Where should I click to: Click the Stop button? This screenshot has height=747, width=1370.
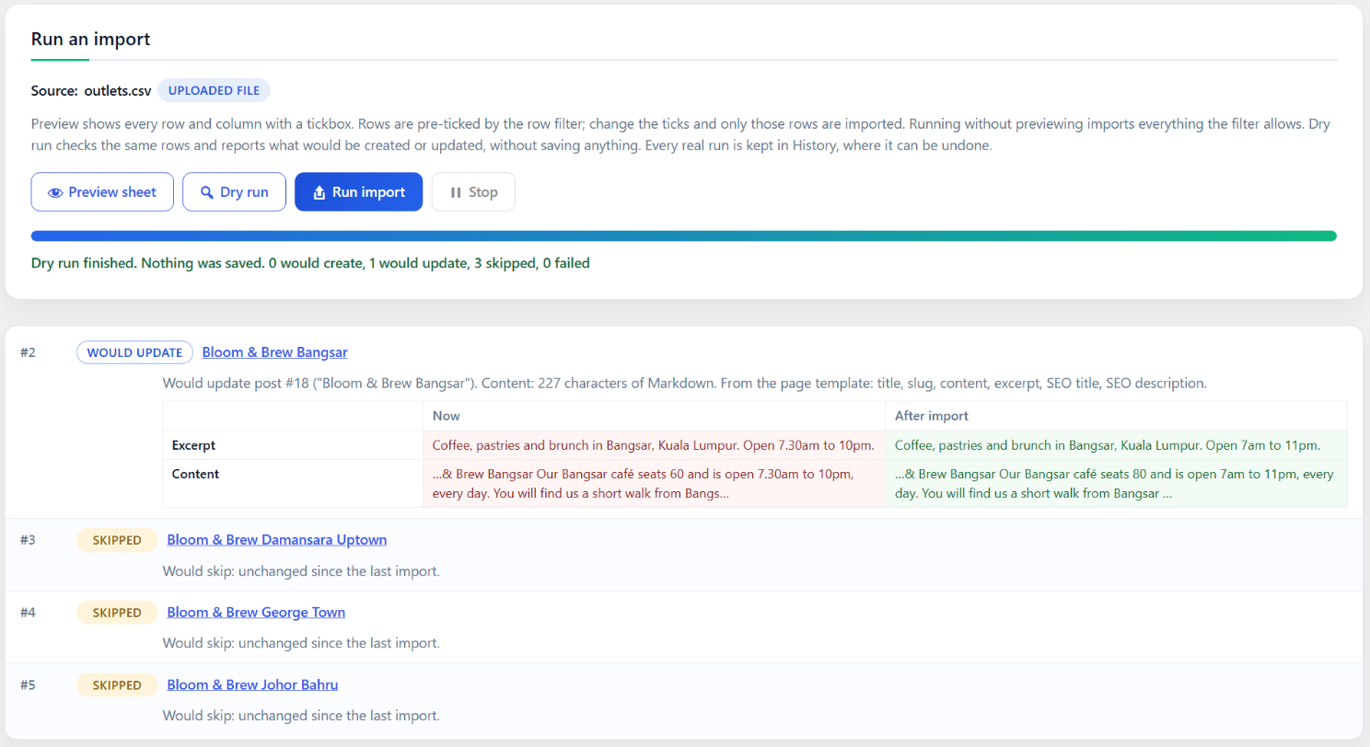point(473,192)
